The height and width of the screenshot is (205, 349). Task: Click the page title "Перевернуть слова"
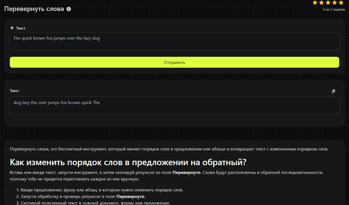[34, 9]
